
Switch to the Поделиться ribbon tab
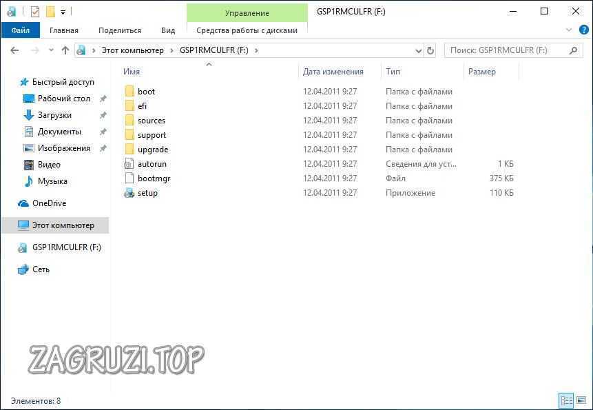pyautogui.click(x=120, y=30)
